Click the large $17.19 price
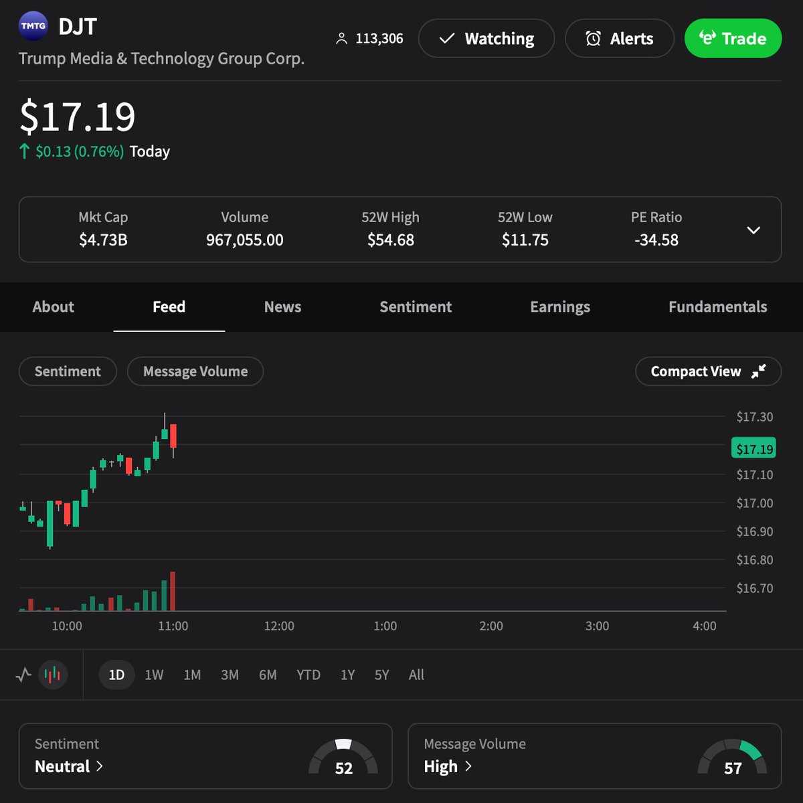This screenshot has height=803, width=803. click(x=78, y=116)
